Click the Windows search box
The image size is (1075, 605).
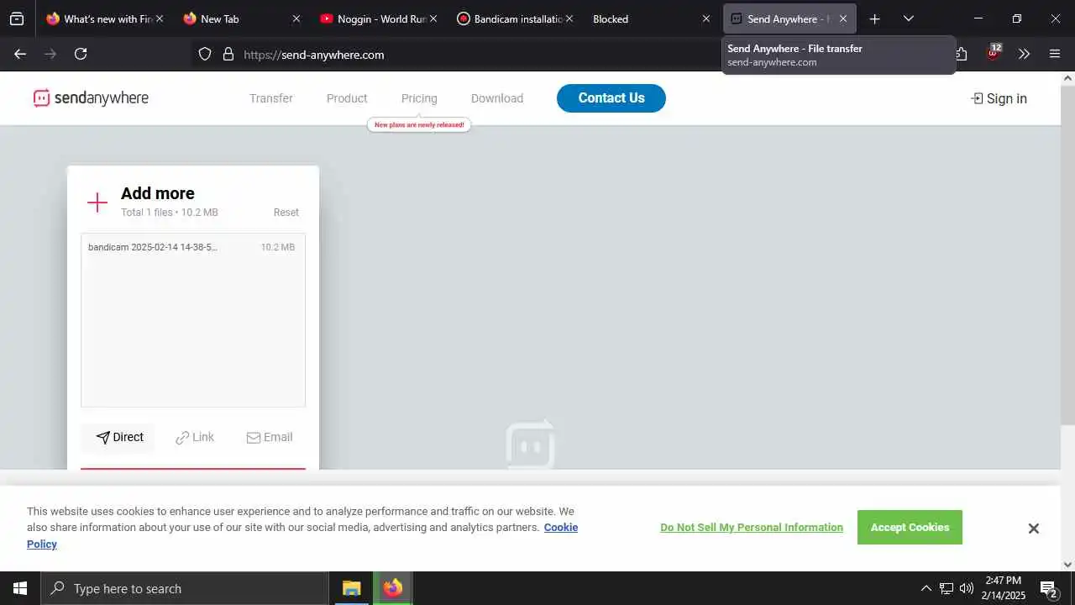click(185, 588)
